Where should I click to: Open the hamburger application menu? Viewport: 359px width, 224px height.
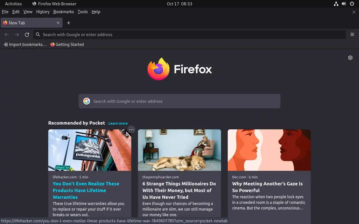point(352,34)
